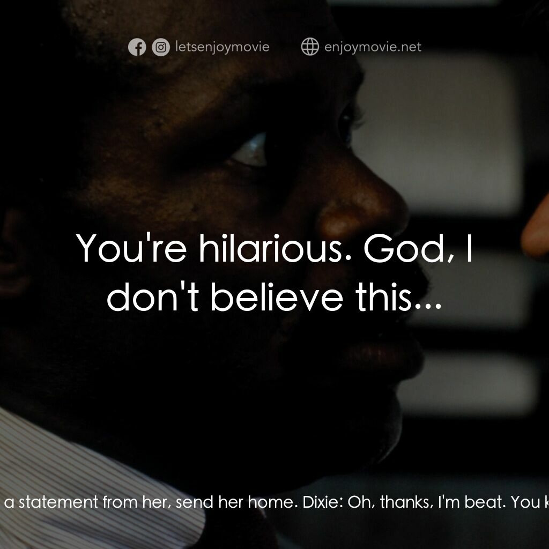The width and height of the screenshot is (549, 549).
Task: Visit the enjoymovie.net website link
Action: (x=373, y=47)
